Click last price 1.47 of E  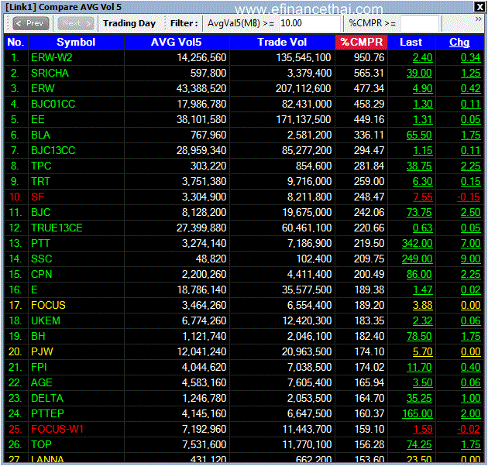click(422, 290)
